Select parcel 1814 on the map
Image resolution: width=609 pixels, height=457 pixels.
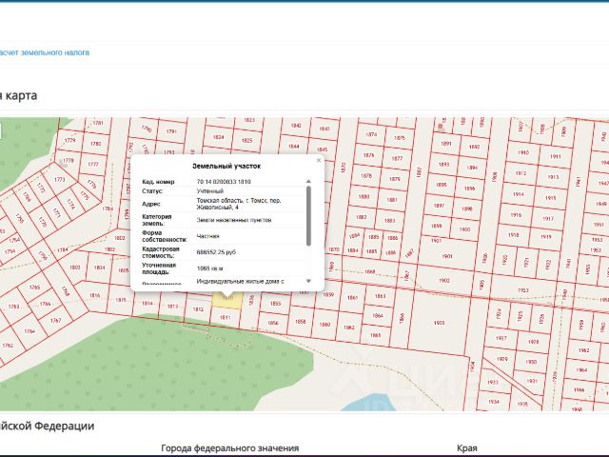147,304
